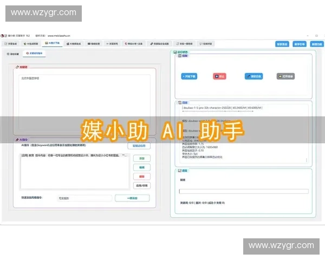Click the gear icon on the 基础设置 tab

pos(8,54)
